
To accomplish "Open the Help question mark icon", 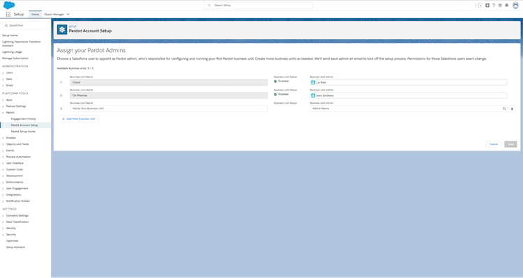I will click(x=494, y=6).
